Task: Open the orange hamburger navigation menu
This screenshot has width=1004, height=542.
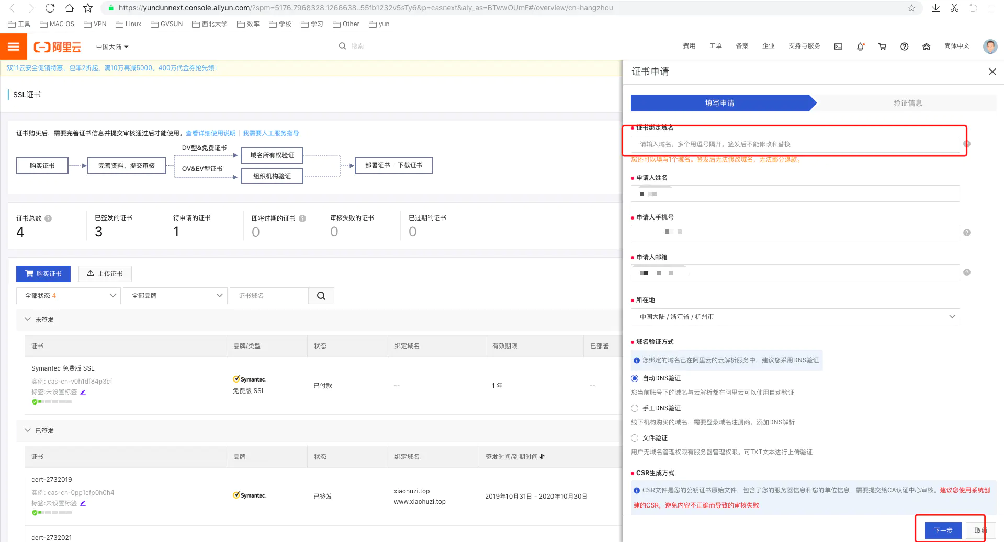Action: coord(14,47)
